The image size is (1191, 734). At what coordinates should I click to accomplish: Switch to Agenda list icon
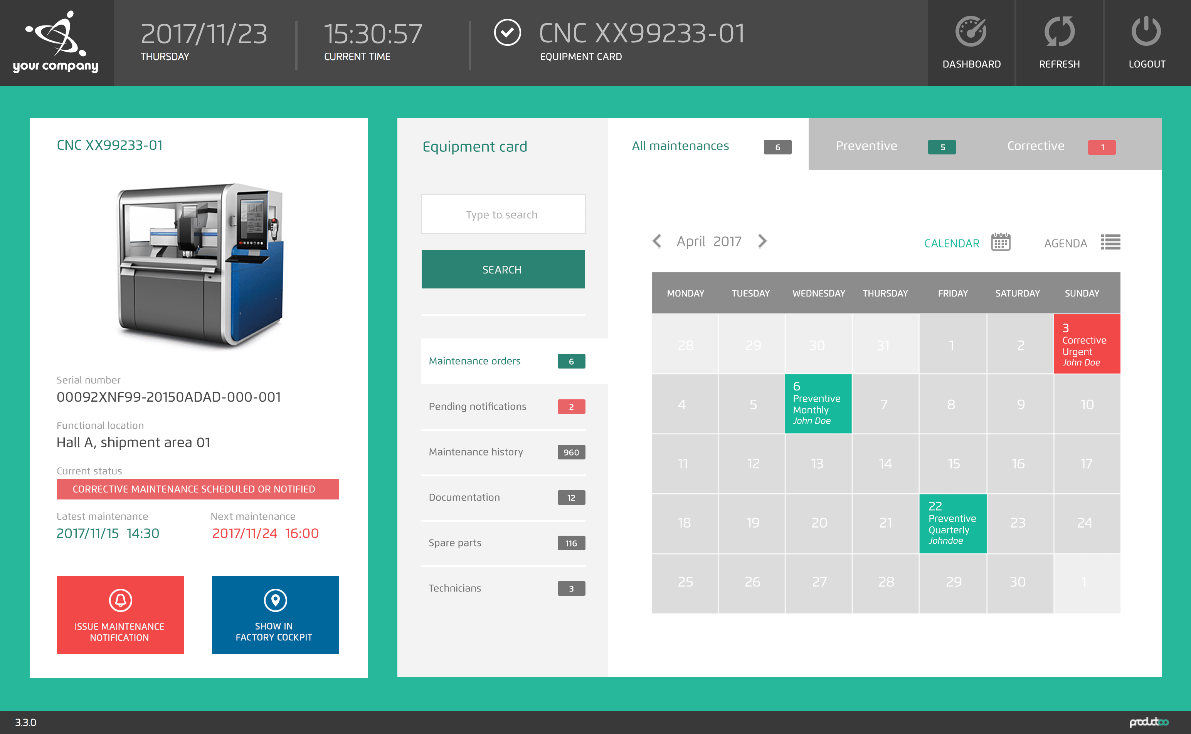coord(1110,242)
